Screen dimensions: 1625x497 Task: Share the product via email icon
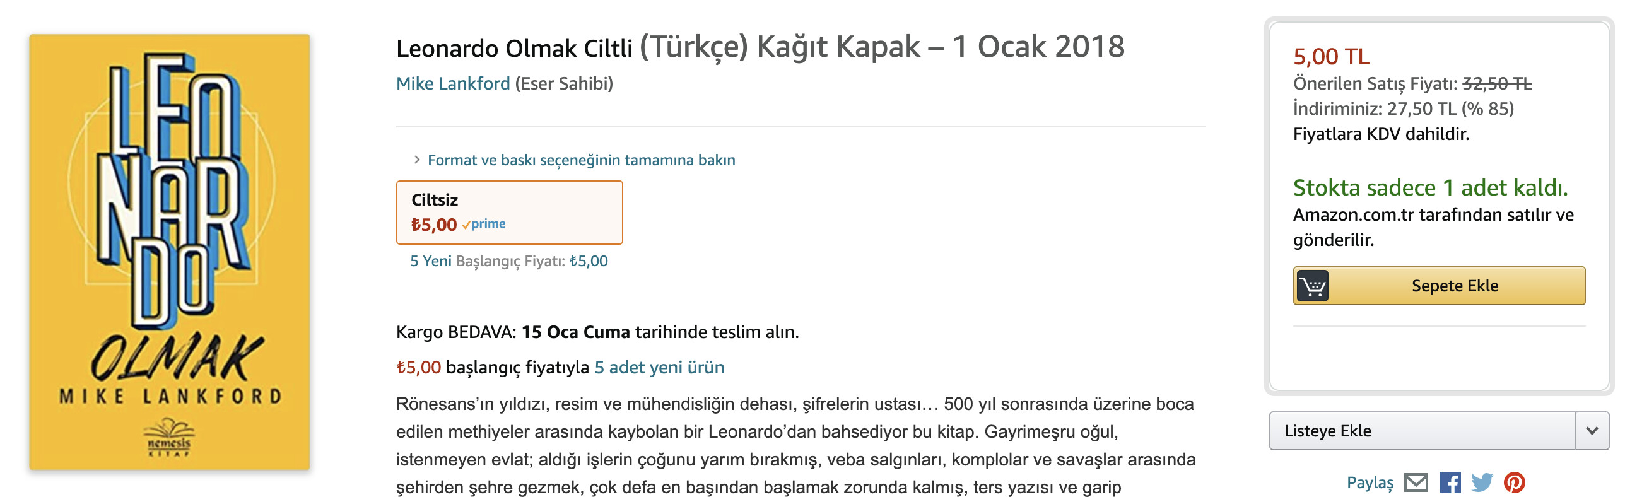pyautogui.click(x=1416, y=482)
